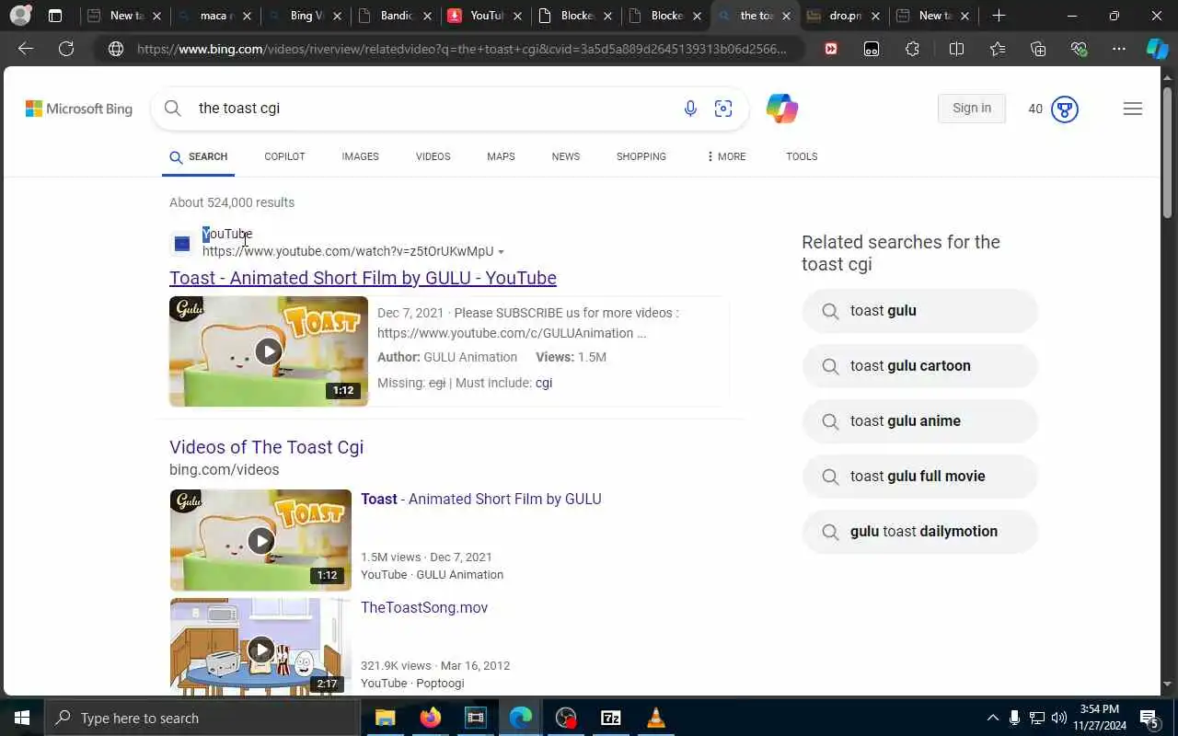Close the current 'the toast' browser tab
The height and width of the screenshot is (736, 1178).
(786, 16)
